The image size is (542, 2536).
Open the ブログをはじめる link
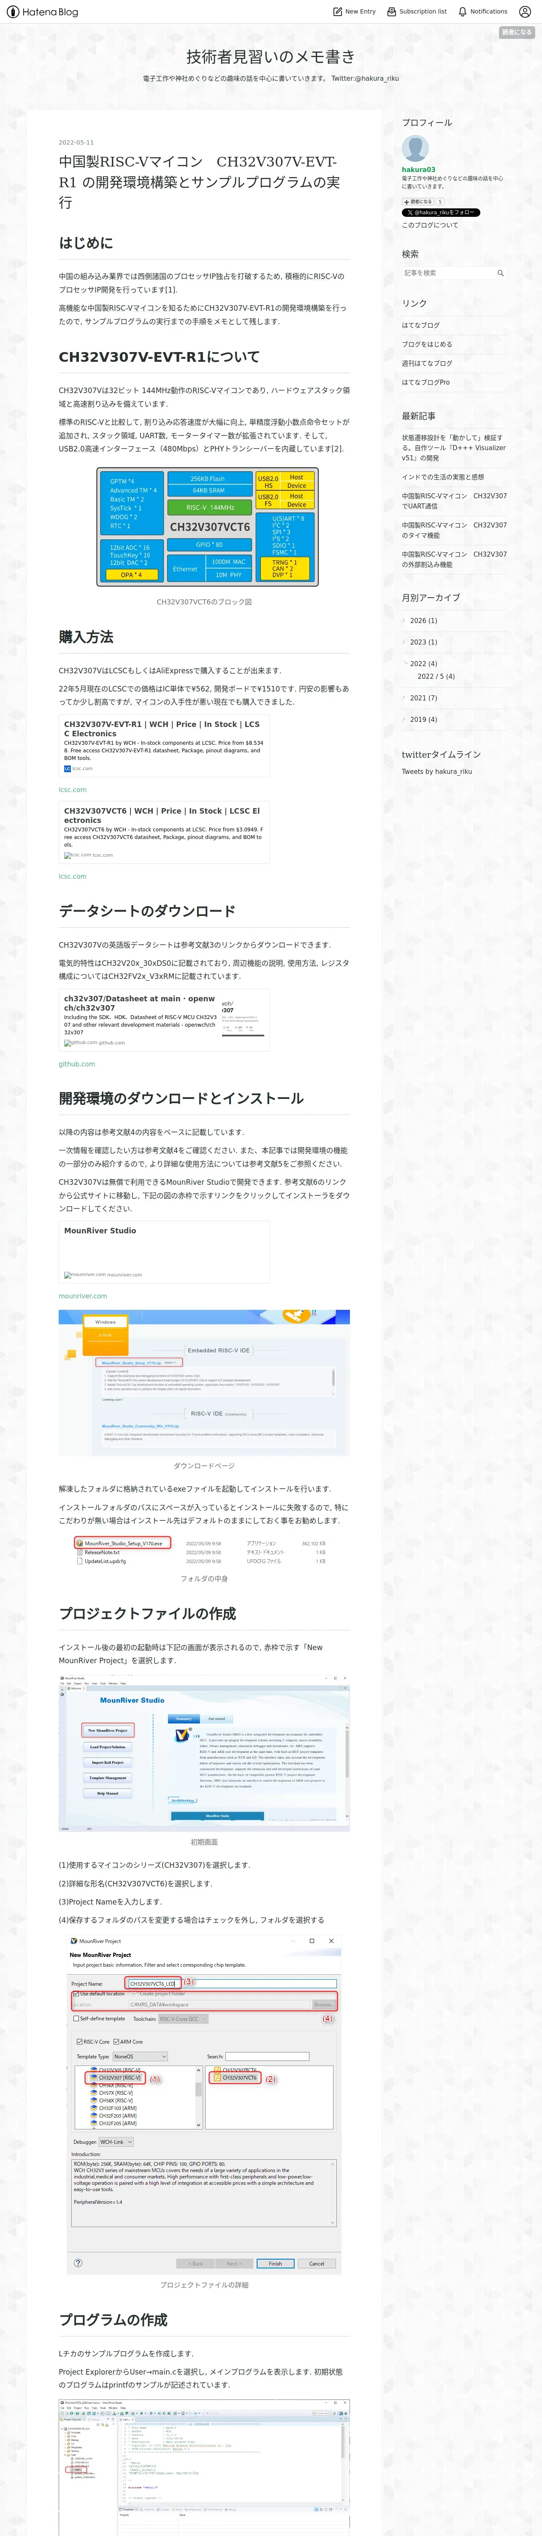[x=427, y=344]
